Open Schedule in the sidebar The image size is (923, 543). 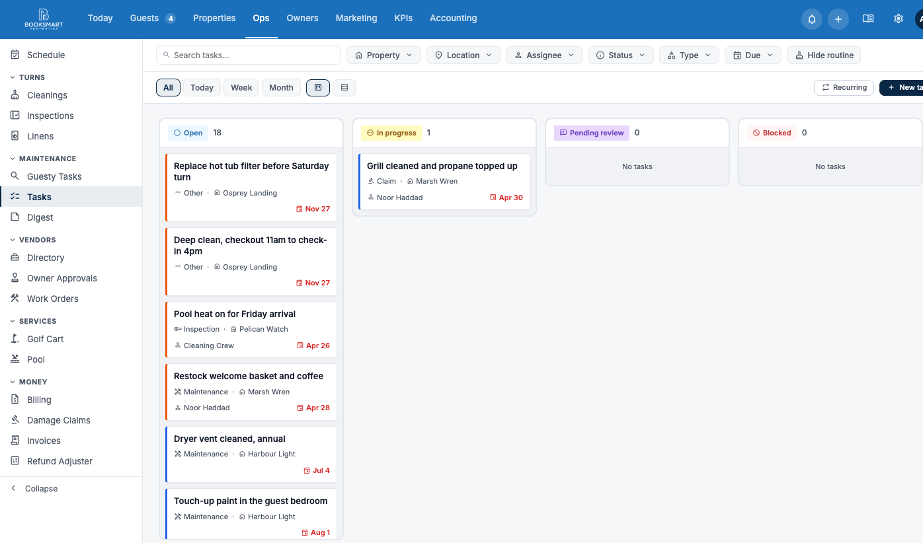coord(71,55)
